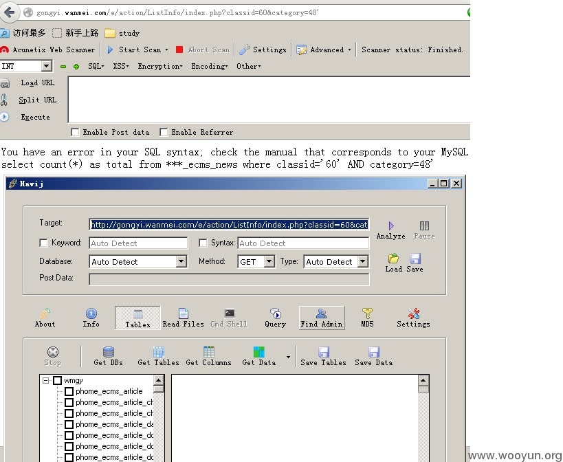The width and height of the screenshot is (563, 462).
Task: Collapse the wmgy database tree node
Action: point(45,380)
